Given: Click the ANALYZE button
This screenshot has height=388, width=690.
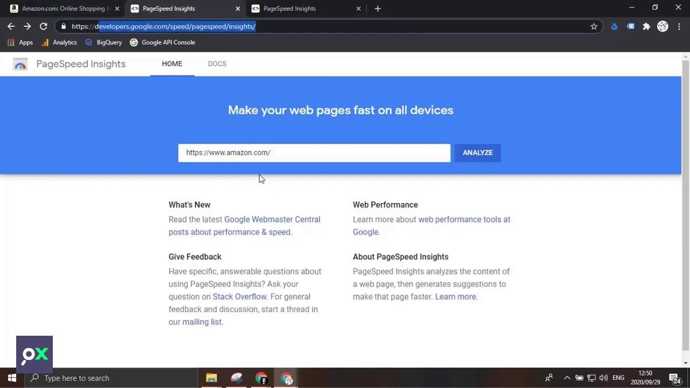Looking at the screenshot, I should (478, 153).
